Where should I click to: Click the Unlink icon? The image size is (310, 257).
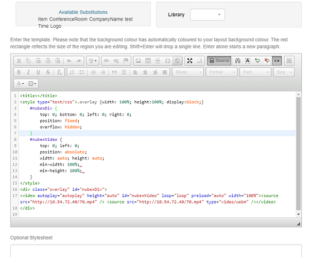(x=116, y=61)
